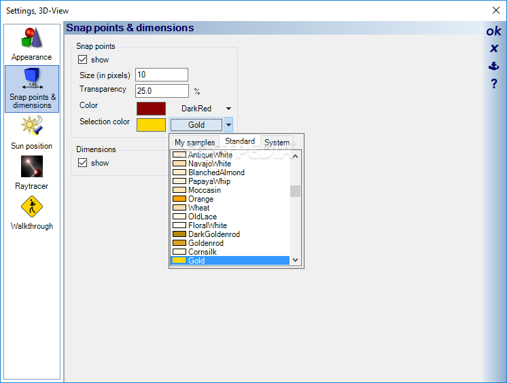Open the Sun position settings
Viewport: 507px width, 383px height.
pos(32,133)
